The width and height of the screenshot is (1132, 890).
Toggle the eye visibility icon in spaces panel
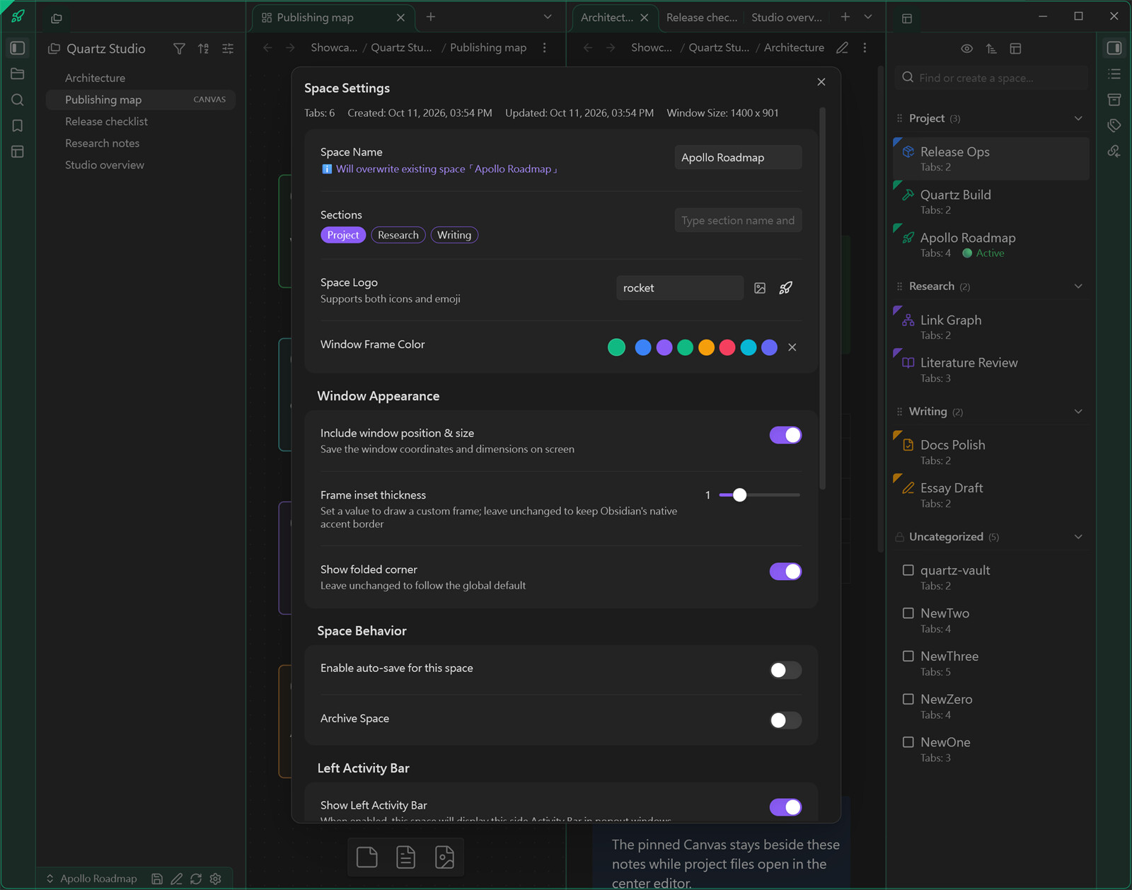click(x=967, y=49)
